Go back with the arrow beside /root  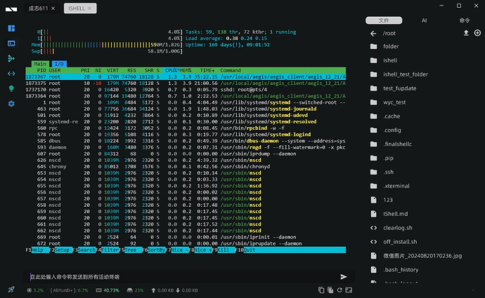click(x=373, y=34)
